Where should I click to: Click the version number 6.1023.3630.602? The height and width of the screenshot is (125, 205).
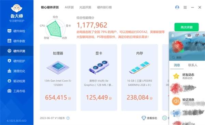coord(17,121)
